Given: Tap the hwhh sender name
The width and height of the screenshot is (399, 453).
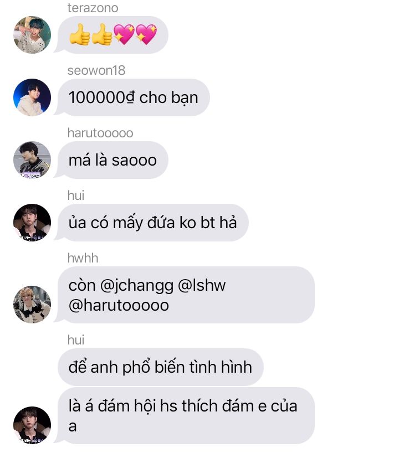Looking at the screenshot, I should point(83,258).
